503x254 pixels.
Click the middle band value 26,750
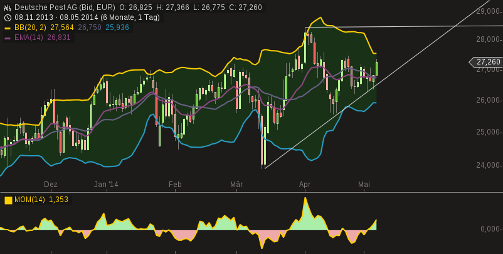[x=90, y=28]
